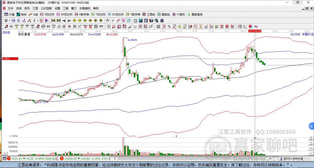Jump to last bar icon
The image size is (314, 168).
point(59,20)
